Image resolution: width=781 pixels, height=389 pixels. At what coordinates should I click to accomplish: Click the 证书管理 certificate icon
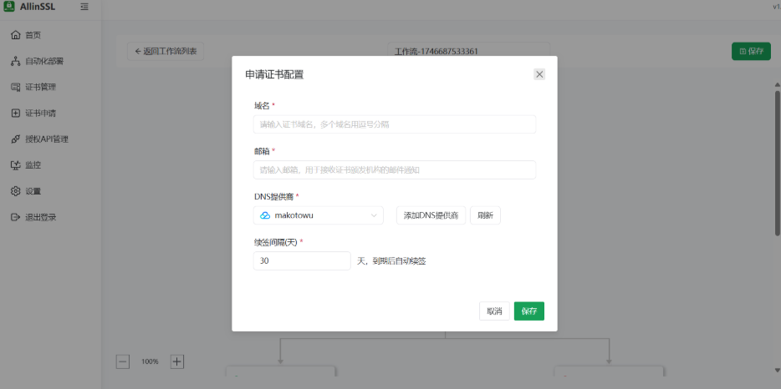point(15,87)
